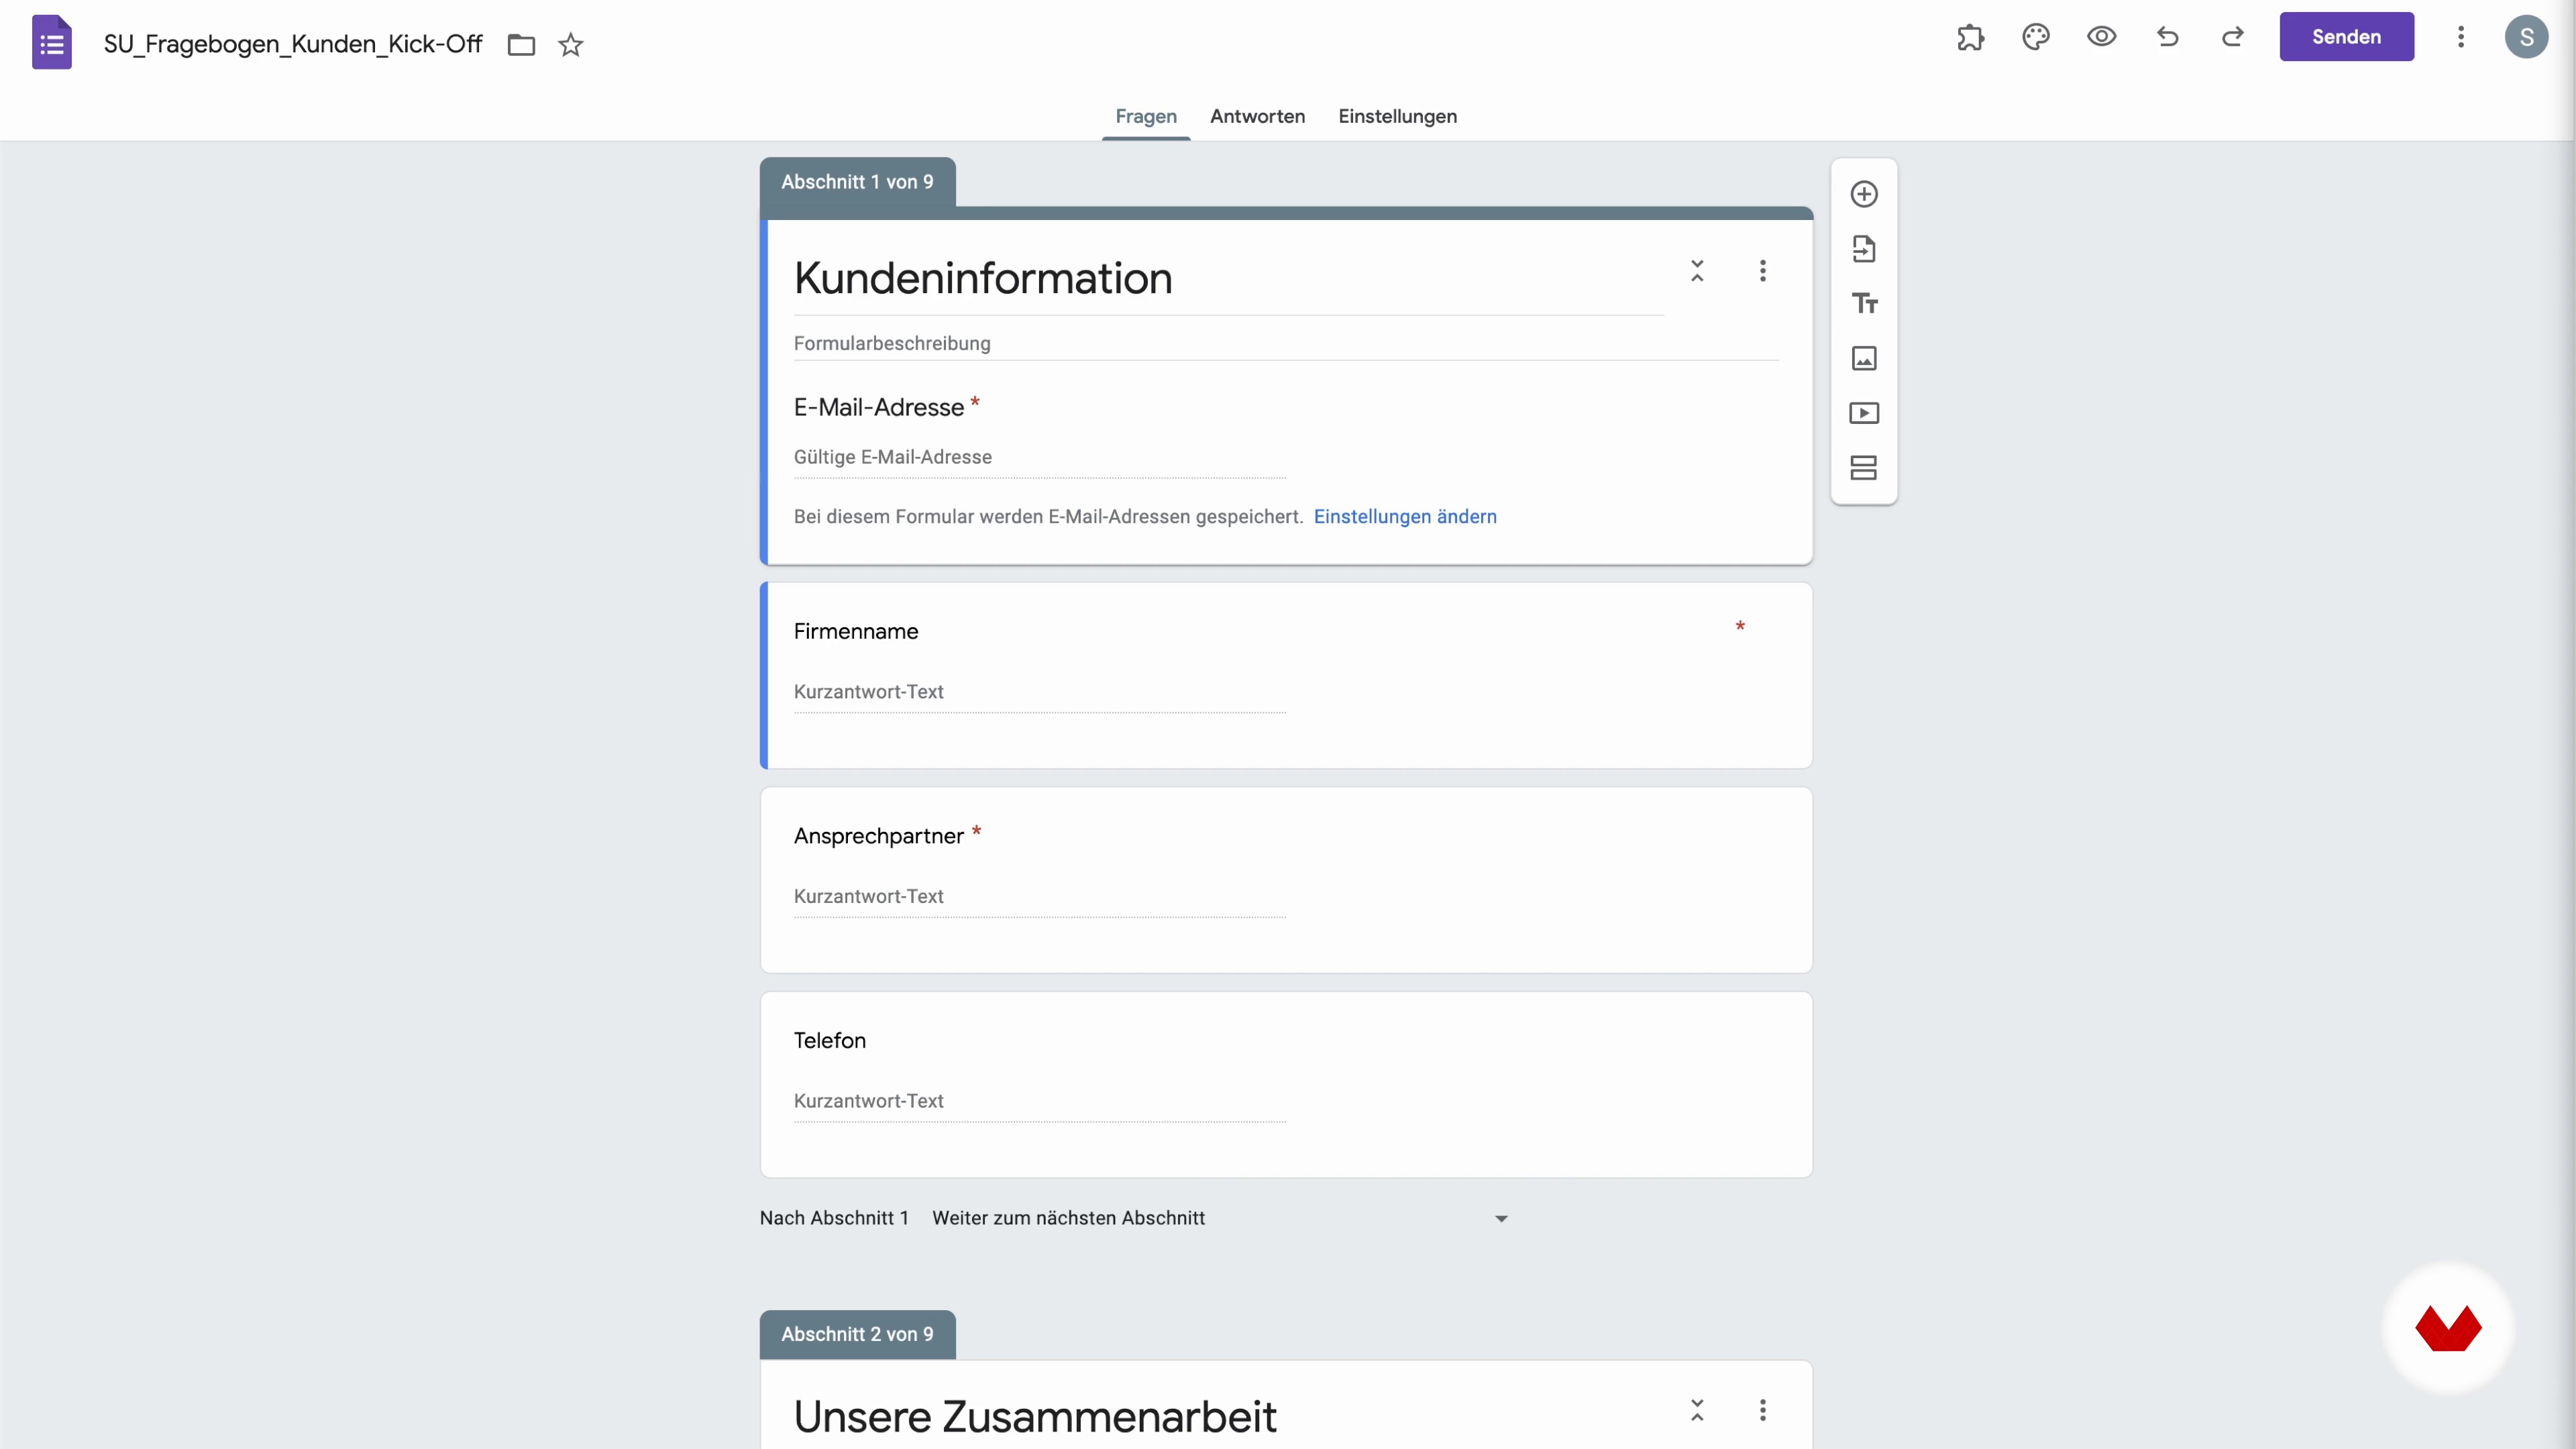Click Kurzantwort-Text under Telefon
This screenshot has height=1449, width=2576.
[1040, 1101]
